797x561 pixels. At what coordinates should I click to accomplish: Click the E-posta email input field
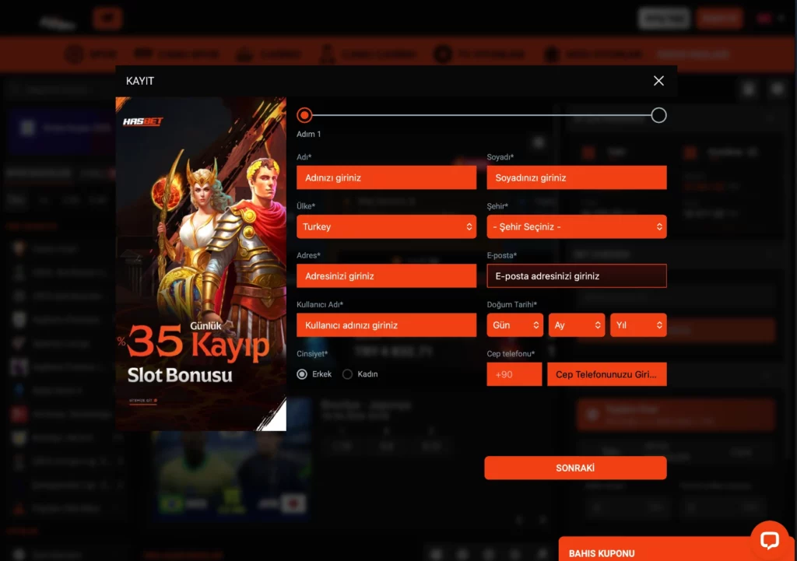(577, 276)
